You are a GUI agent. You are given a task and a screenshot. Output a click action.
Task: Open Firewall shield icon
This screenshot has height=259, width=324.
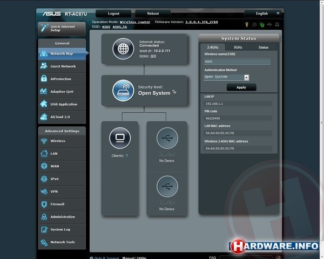(x=44, y=204)
